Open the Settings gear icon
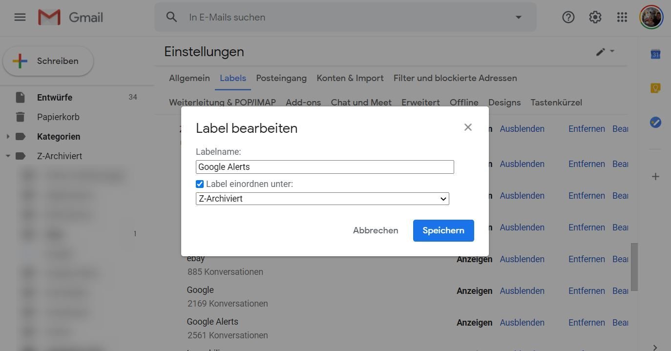671x351 pixels. [x=595, y=18]
